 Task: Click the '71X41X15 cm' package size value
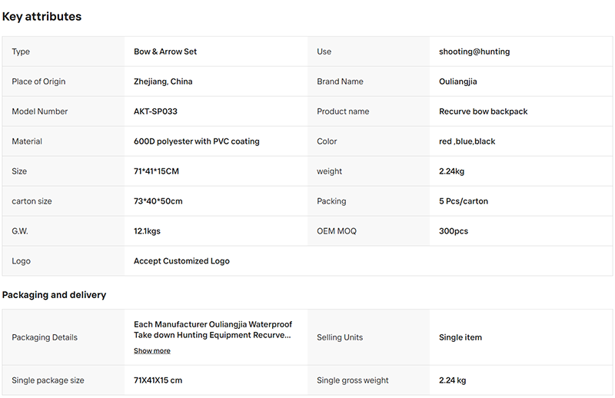[x=158, y=380]
